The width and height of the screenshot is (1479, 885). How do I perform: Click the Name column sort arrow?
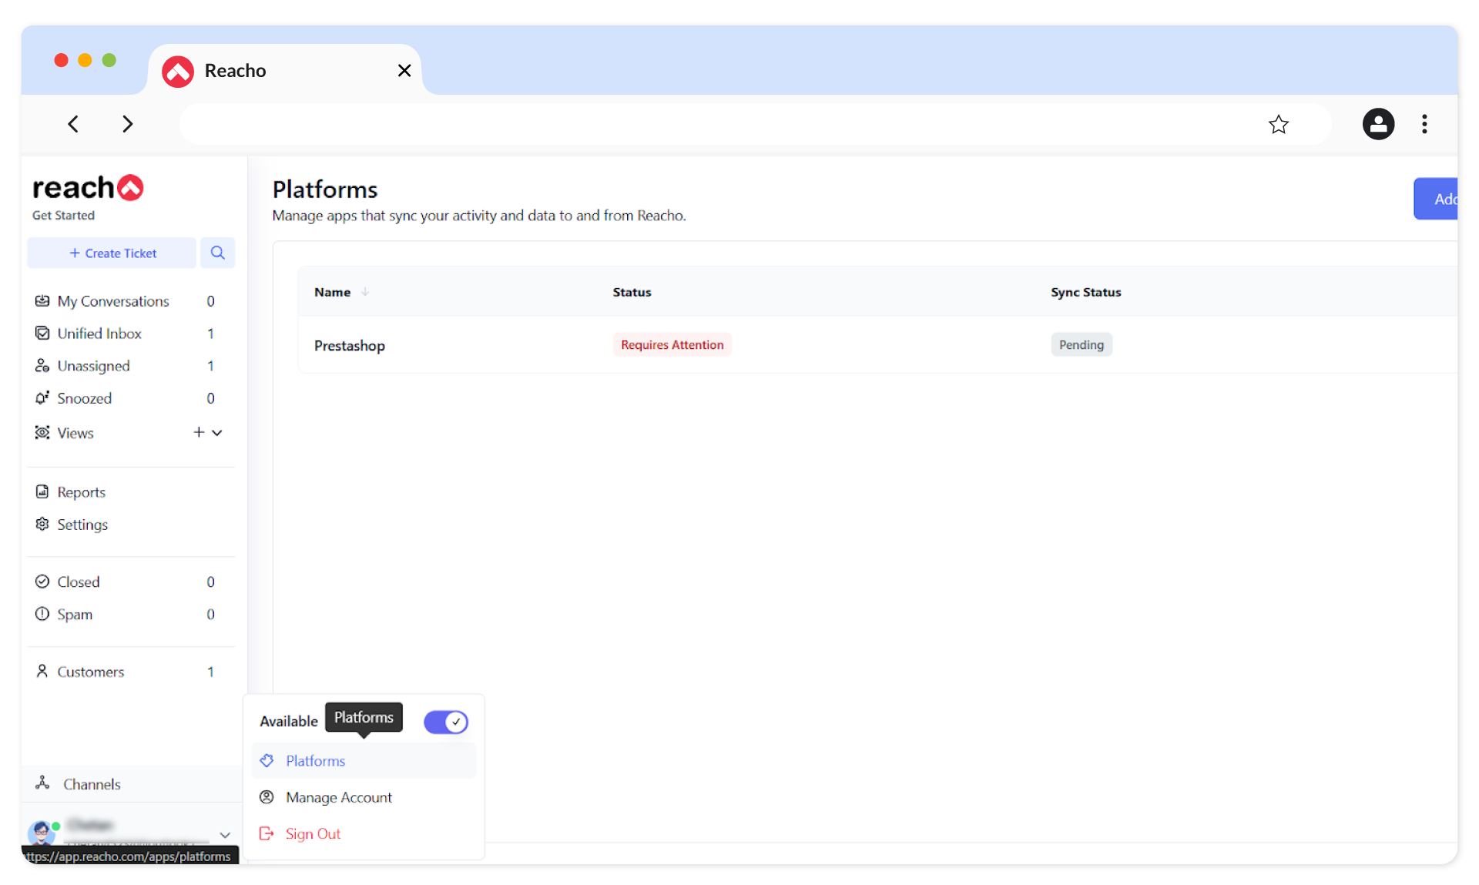[x=365, y=292]
